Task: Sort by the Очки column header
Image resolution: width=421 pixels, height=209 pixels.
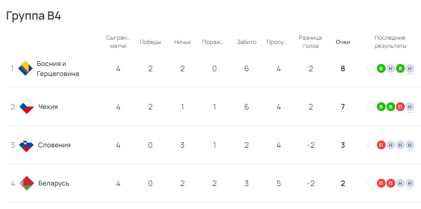Action: 343,42
